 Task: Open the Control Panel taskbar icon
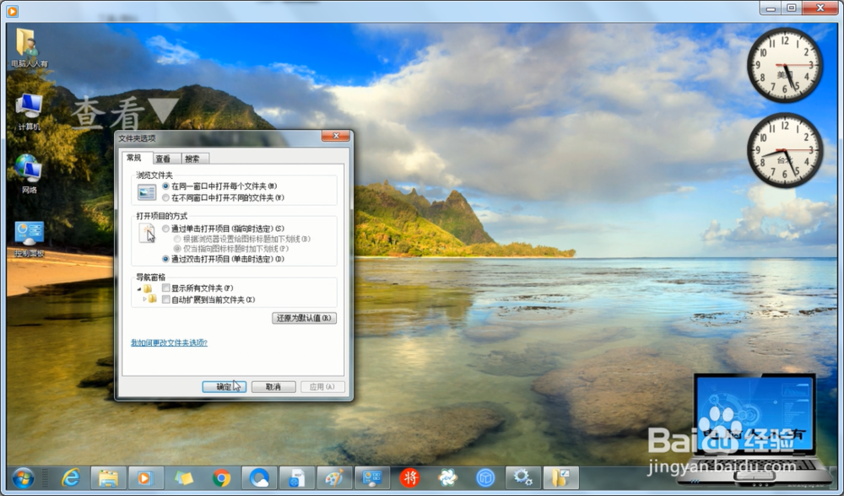pos(372,477)
